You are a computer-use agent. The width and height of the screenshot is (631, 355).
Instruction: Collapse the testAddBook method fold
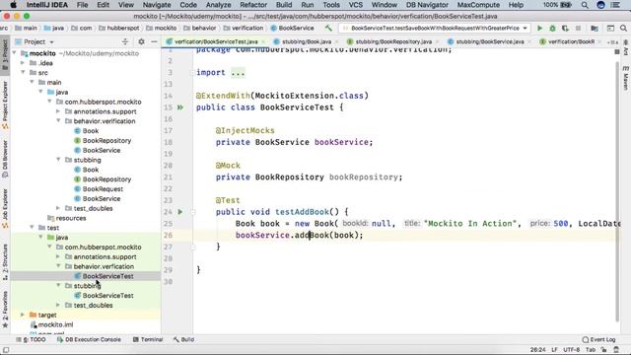pos(193,212)
